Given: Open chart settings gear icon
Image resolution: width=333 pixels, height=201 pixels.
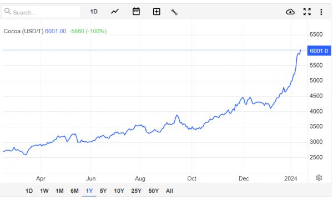Looking at the screenshot, I should tap(319, 178).
